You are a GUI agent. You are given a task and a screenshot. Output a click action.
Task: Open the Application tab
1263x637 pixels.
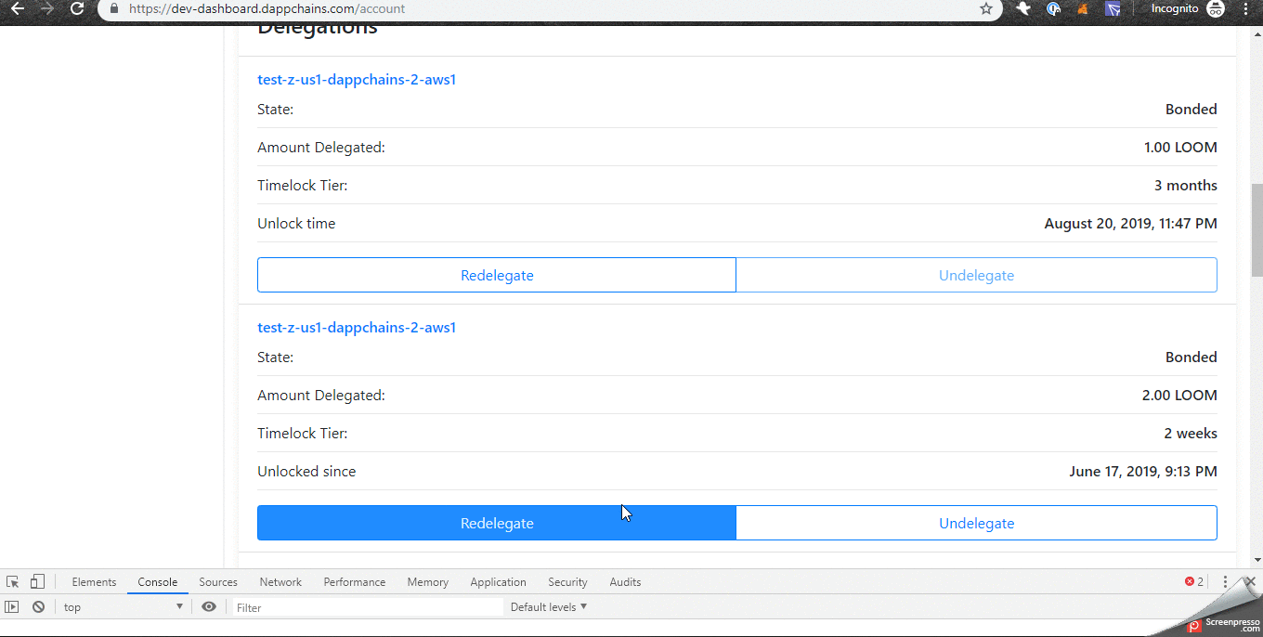(498, 582)
